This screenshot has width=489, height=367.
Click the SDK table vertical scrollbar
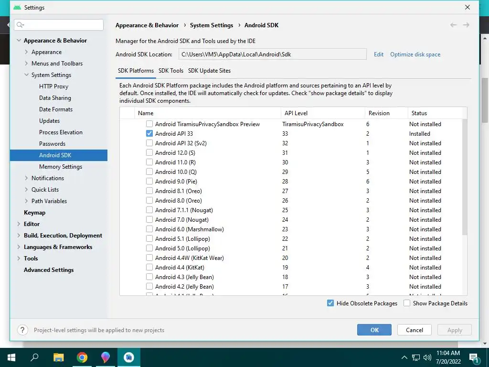pos(464,177)
